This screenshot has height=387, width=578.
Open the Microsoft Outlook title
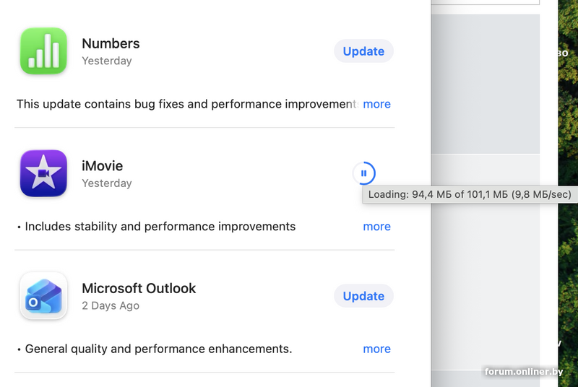pos(139,288)
